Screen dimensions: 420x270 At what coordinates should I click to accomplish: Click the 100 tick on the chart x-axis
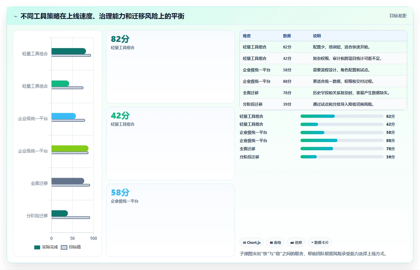(93, 238)
